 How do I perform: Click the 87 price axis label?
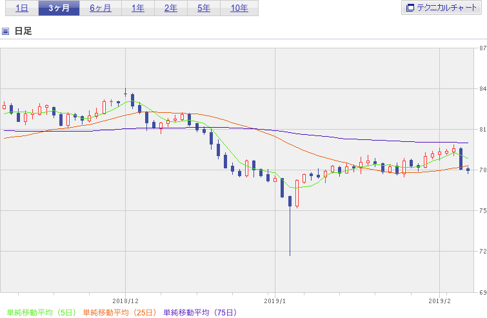point(482,48)
